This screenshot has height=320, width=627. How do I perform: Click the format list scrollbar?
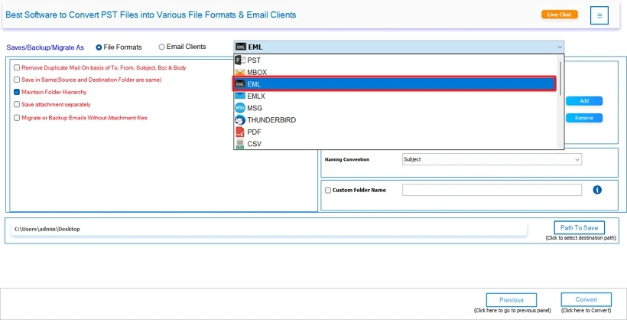click(560, 79)
